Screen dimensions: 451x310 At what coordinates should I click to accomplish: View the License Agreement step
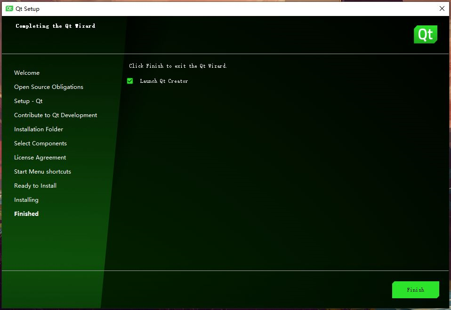[x=40, y=157]
